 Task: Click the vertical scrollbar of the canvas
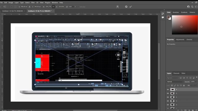(159, 61)
